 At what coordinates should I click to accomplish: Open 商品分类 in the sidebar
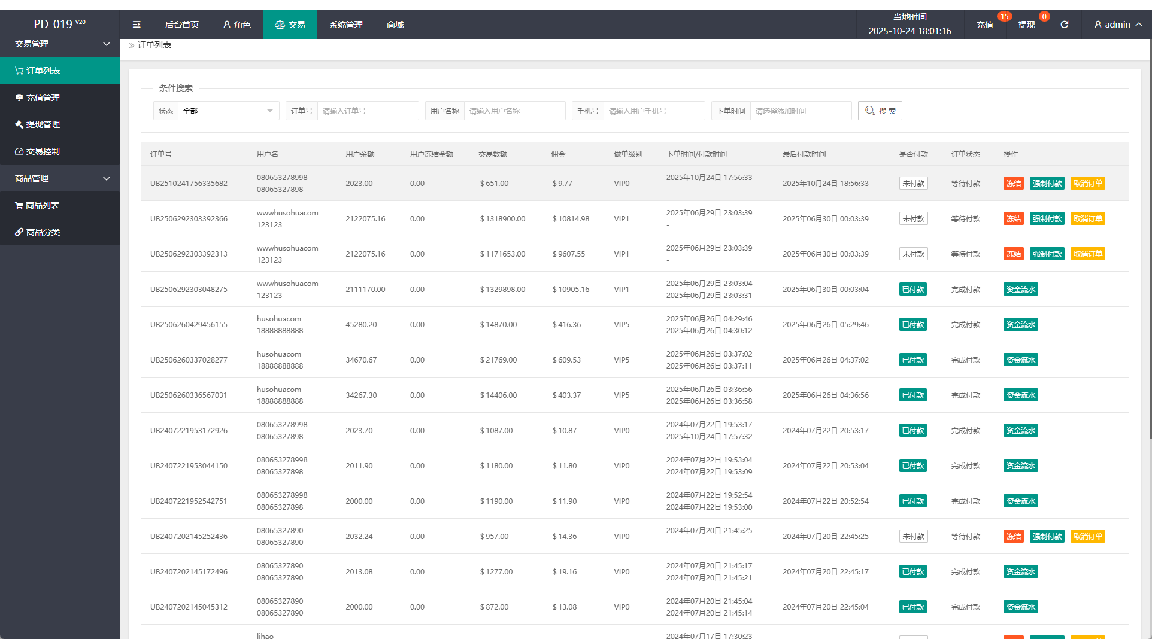tap(43, 232)
